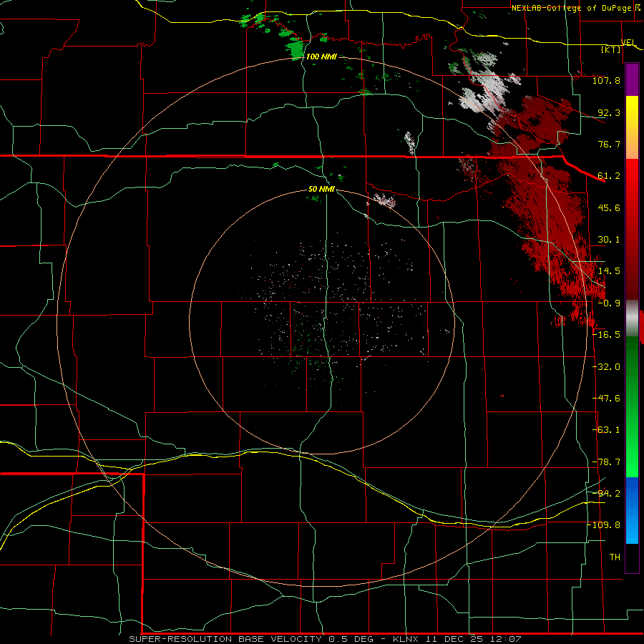Image resolution: width=644 pixels, height=644 pixels.
Task: Click the 'KLNX 11 DEC 25 12:07' timestamp
Action: click(x=457, y=639)
